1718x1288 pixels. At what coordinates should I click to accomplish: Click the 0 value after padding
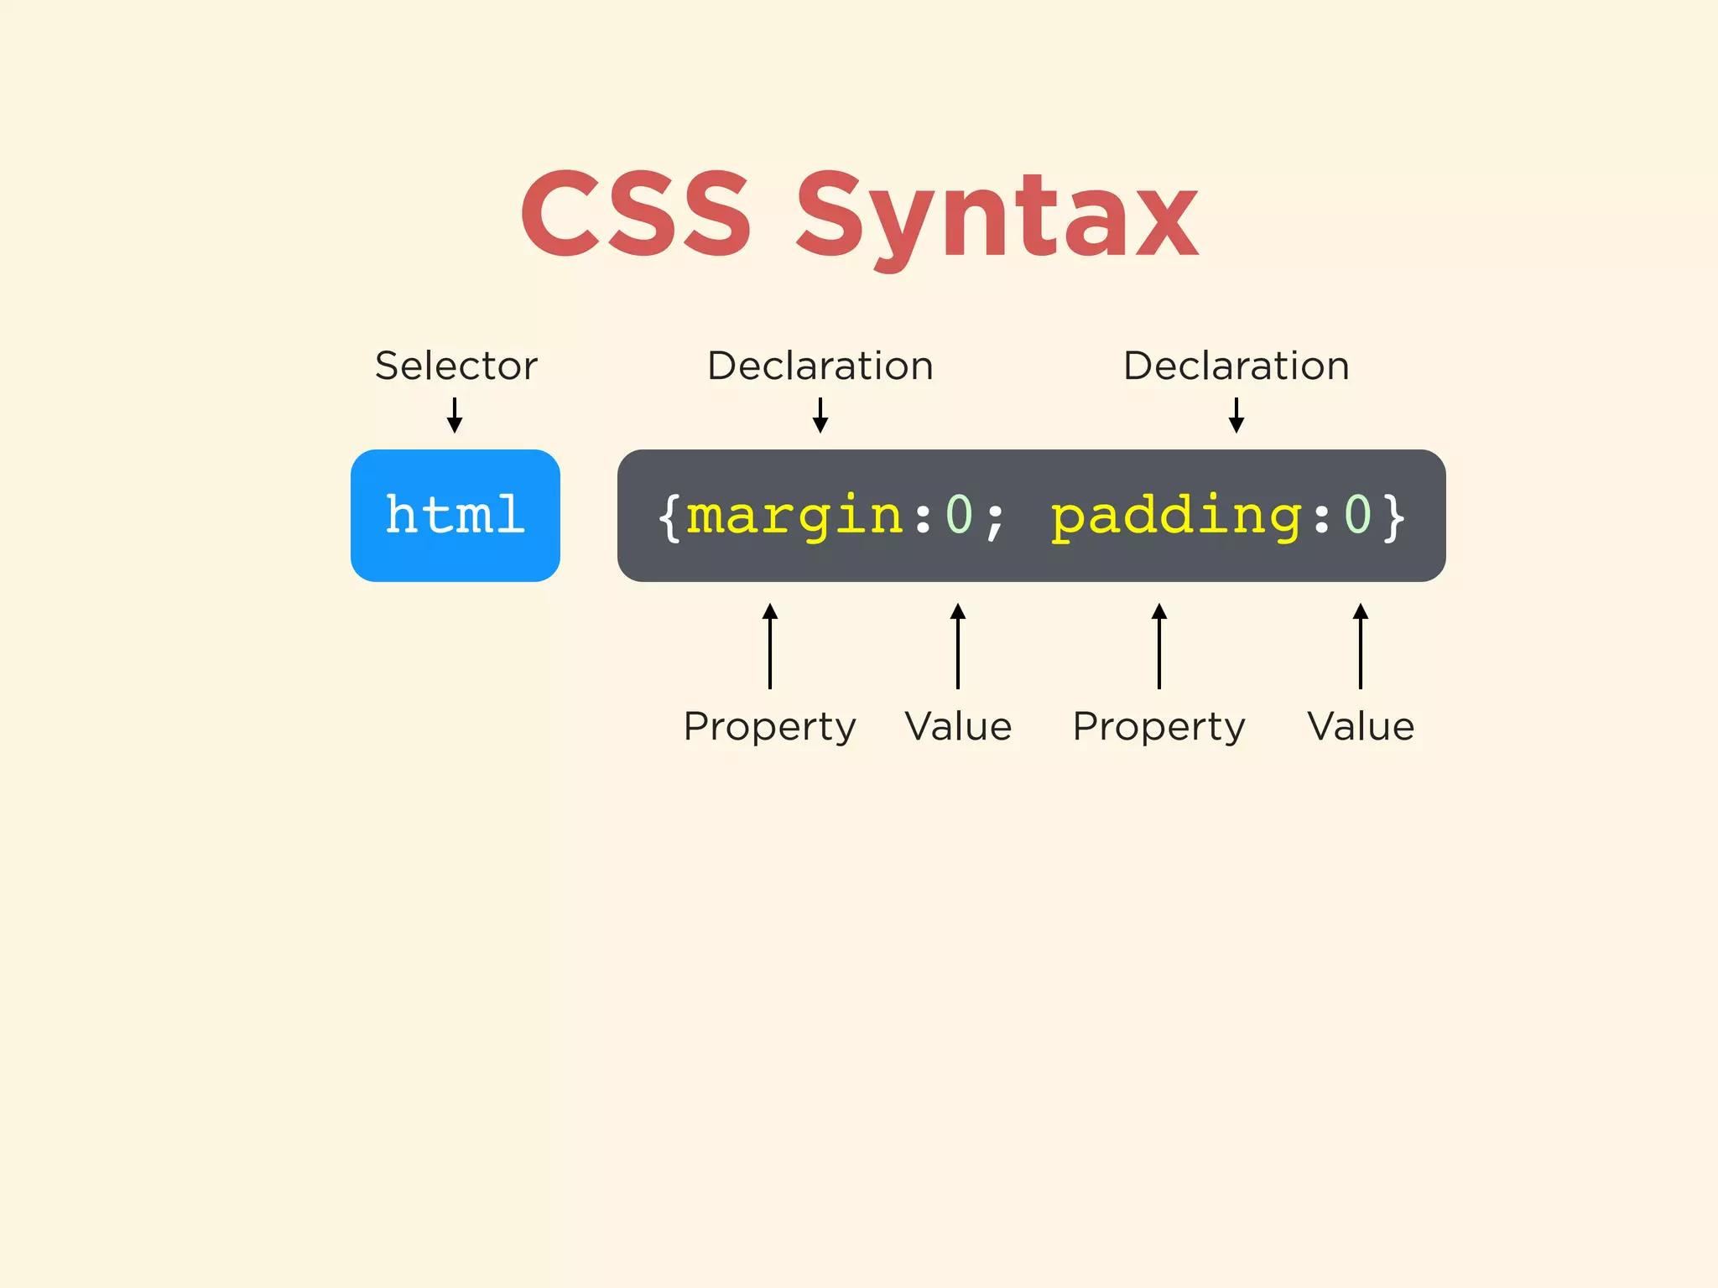pos(1356,514)
